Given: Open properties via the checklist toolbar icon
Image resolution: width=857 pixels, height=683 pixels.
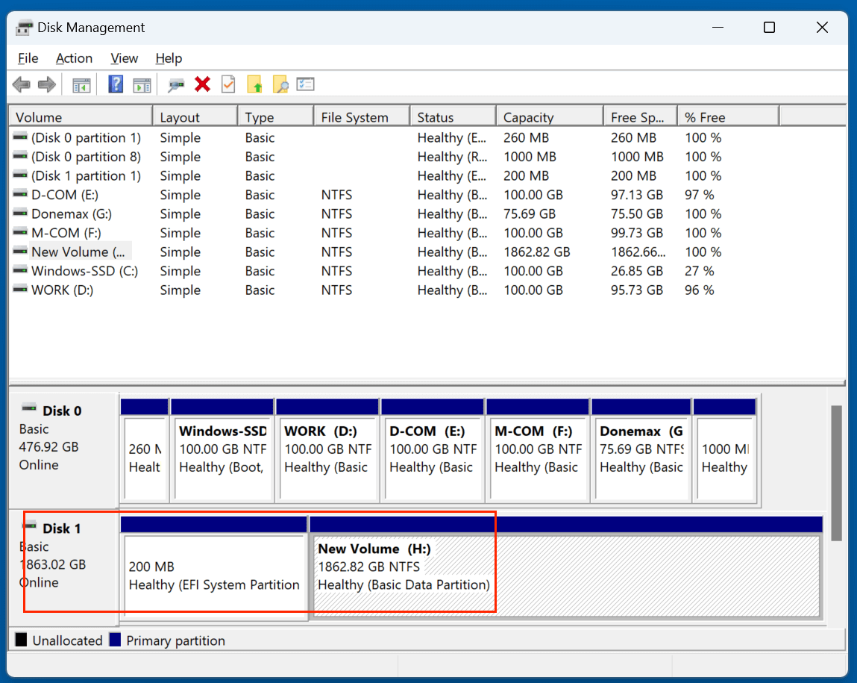Looking at the screenshot, I should 305,84.
